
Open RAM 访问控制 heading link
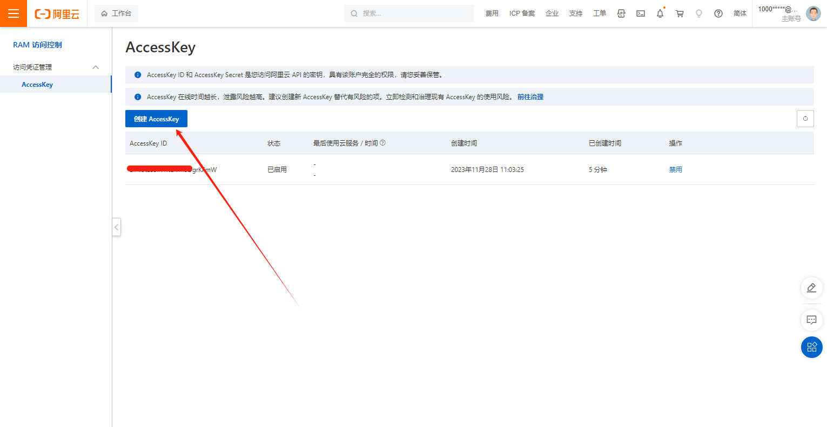coord(37,45)
